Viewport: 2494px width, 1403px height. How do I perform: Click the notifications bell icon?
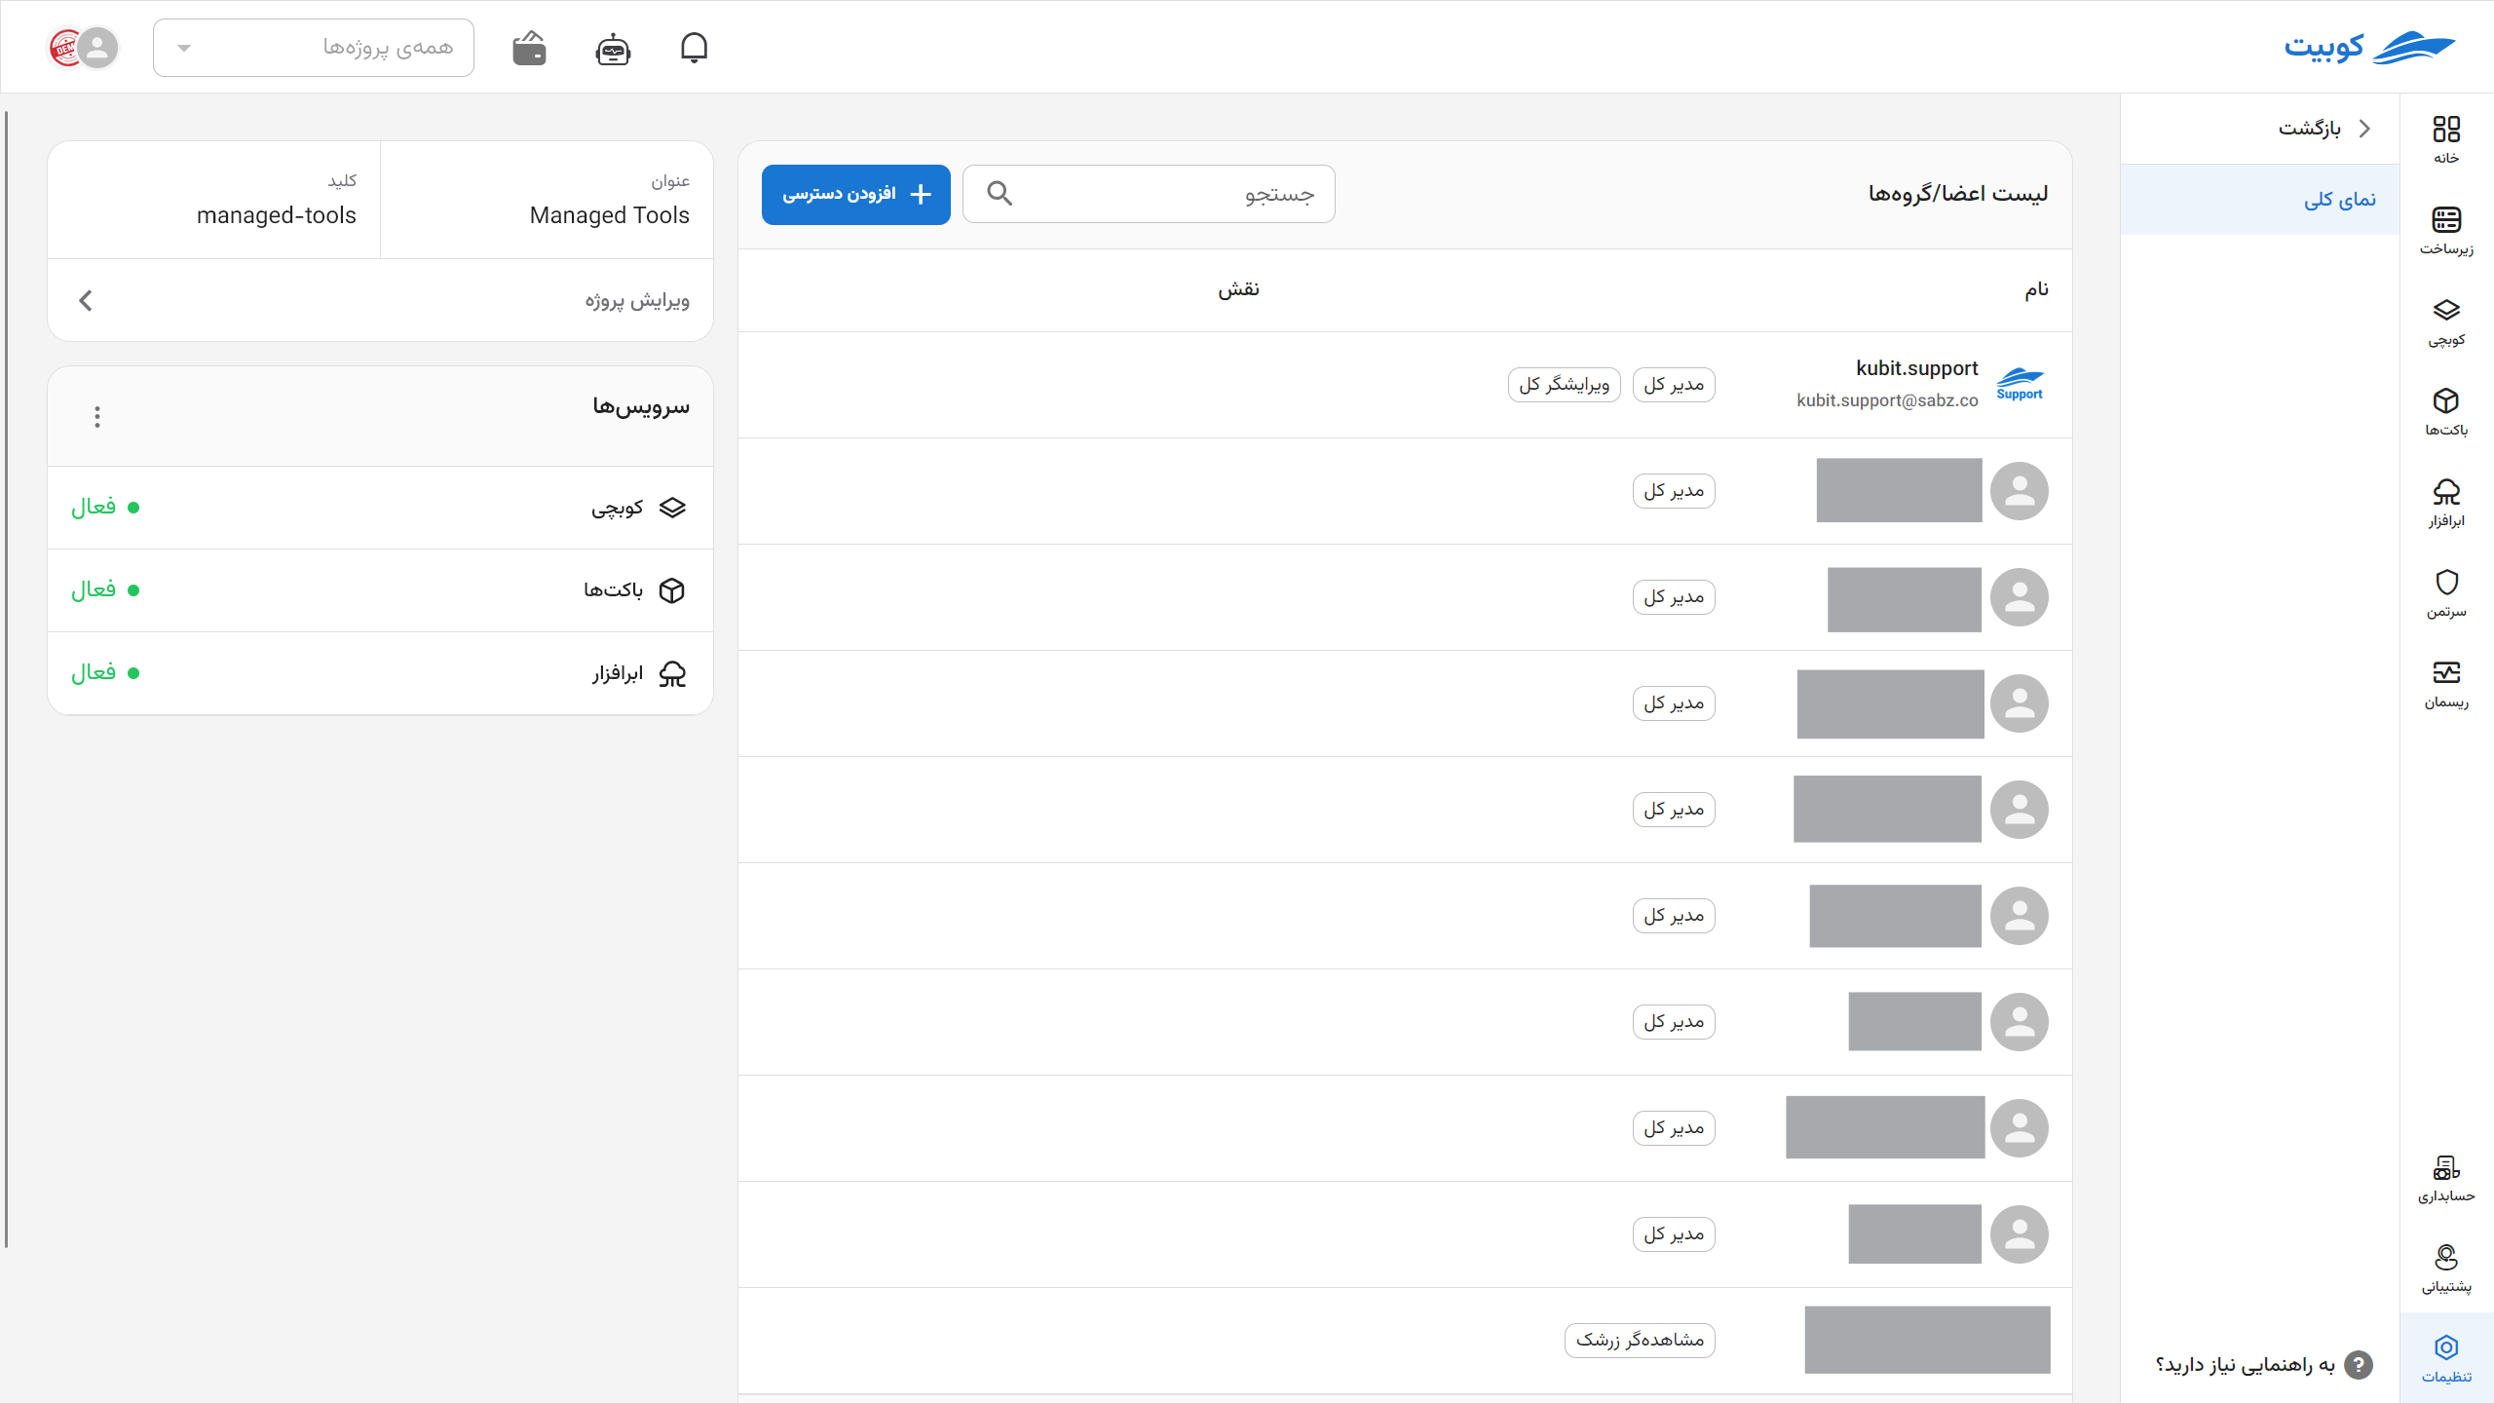(x=694, y=47)
